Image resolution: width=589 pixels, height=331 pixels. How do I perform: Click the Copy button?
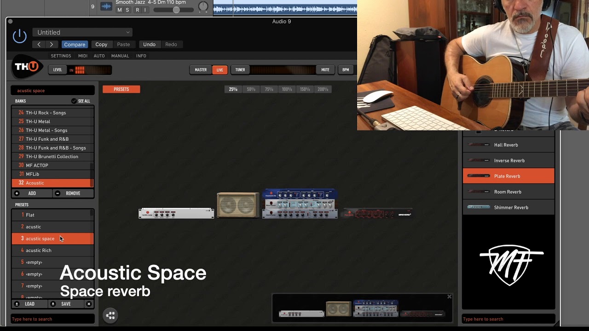click(101, 45)
